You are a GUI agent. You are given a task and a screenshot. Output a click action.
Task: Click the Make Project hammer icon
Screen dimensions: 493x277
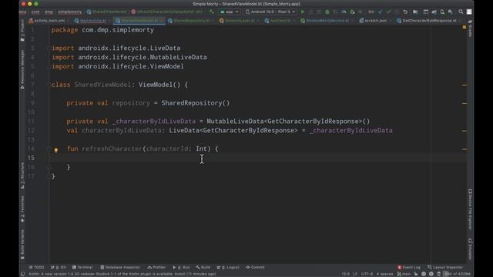tap(212, 12)
